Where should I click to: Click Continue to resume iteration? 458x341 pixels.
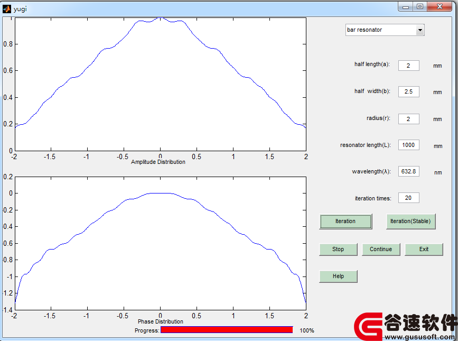click(x=381, y=250)
